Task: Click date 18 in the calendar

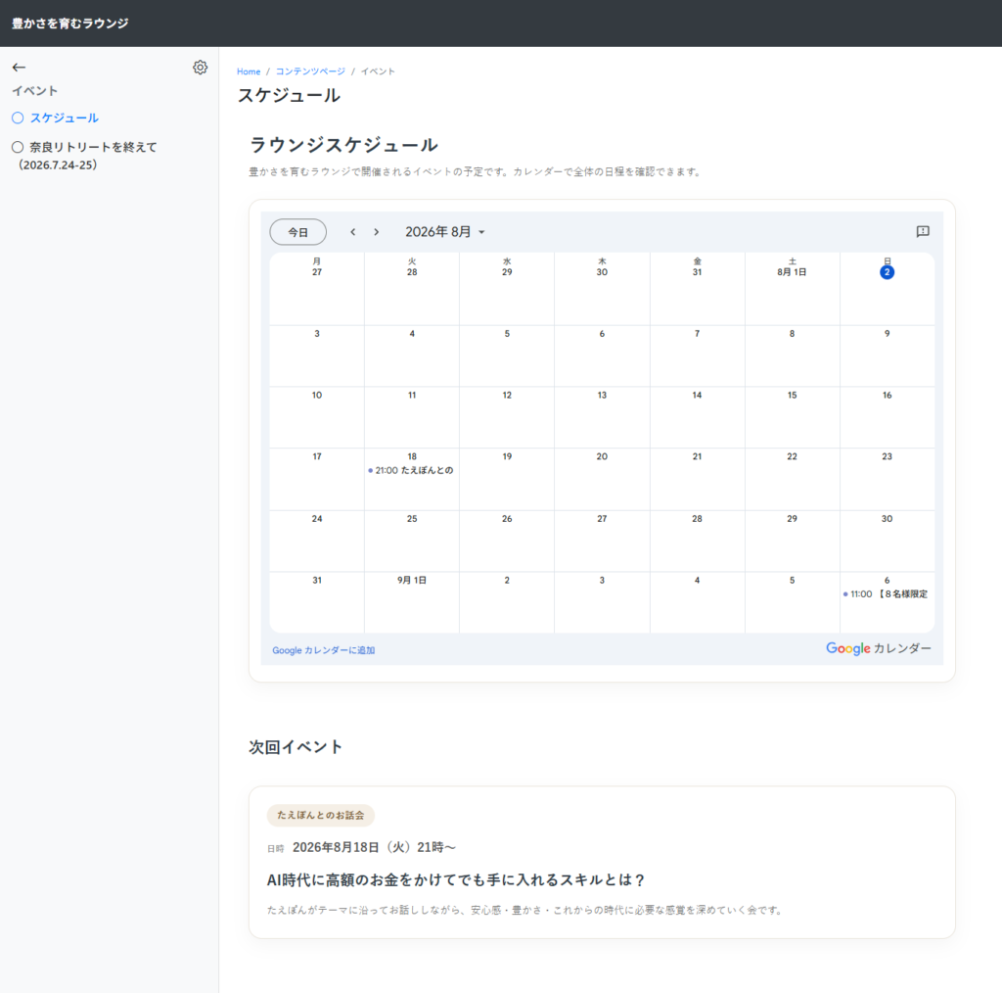Action: point(412,456)
